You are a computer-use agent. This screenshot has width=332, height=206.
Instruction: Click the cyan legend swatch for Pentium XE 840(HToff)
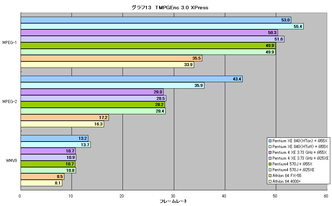[270, 146]
